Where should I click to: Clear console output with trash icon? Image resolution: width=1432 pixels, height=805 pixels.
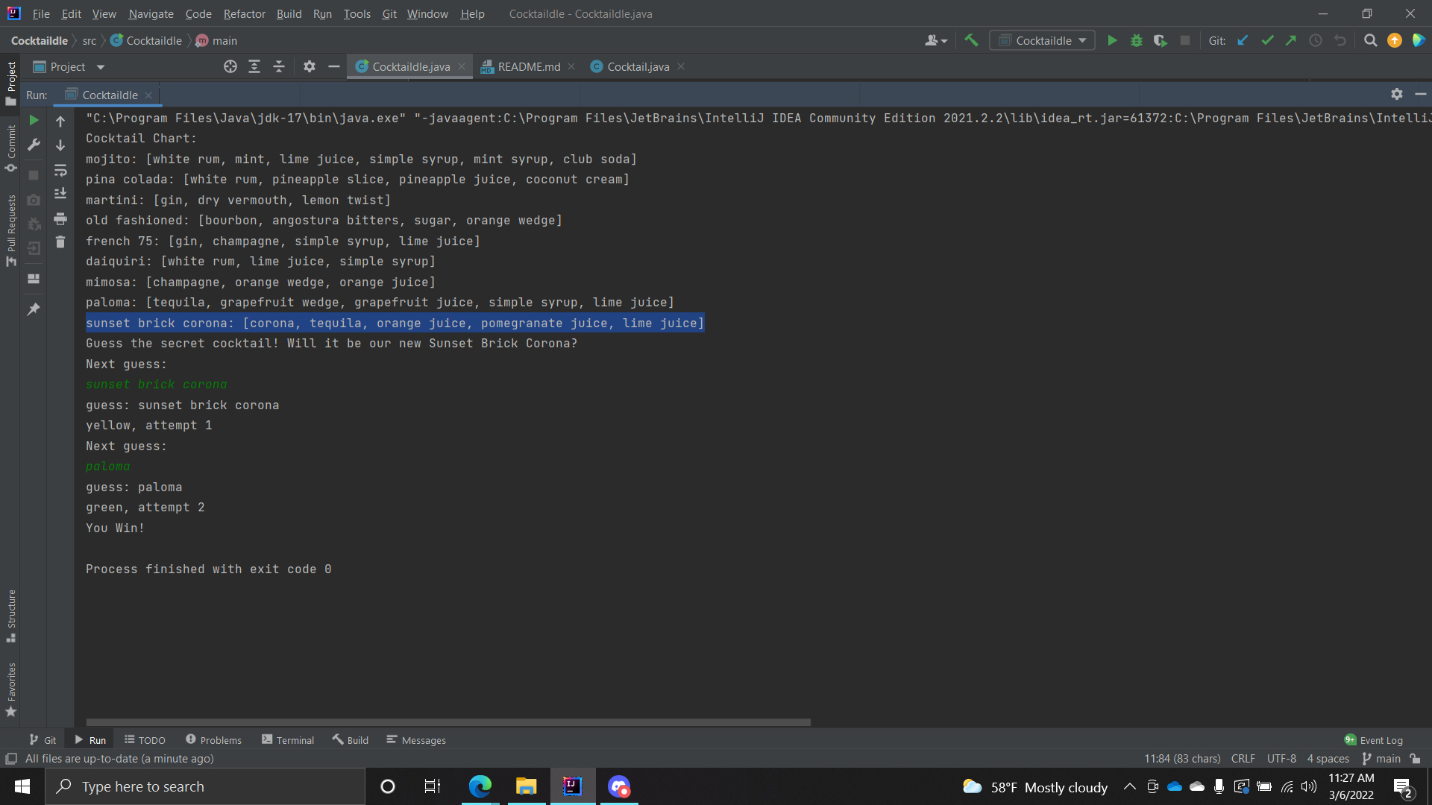[60, 242]
